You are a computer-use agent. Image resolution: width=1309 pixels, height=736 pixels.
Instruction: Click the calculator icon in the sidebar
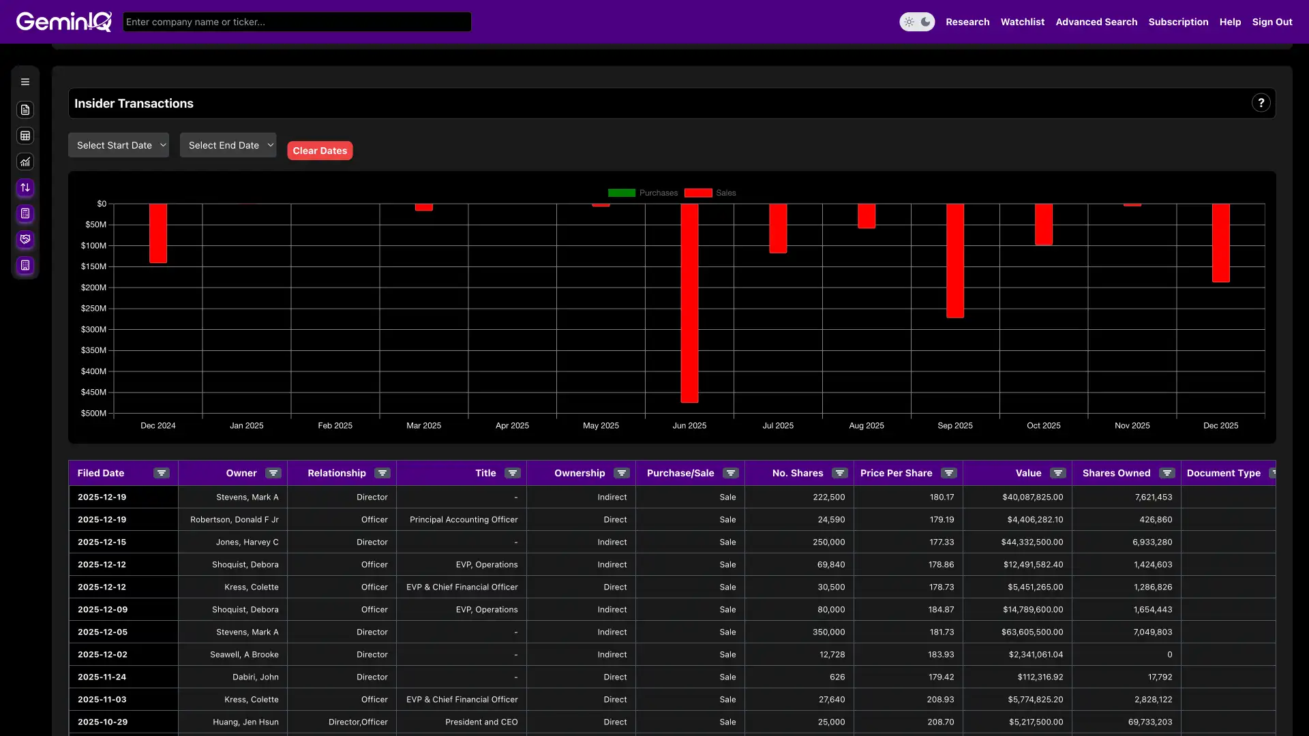(25, 214)
